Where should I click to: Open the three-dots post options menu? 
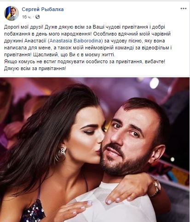point(184,9)
